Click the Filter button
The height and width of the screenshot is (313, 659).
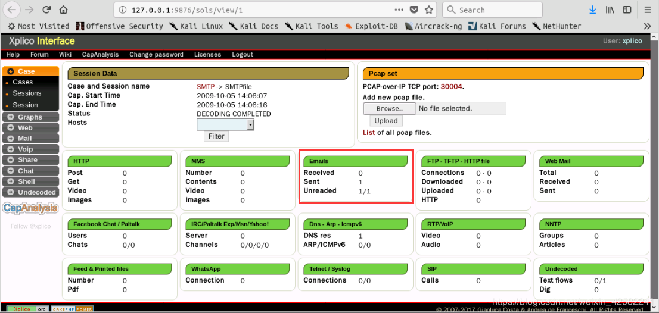[216, 136]
